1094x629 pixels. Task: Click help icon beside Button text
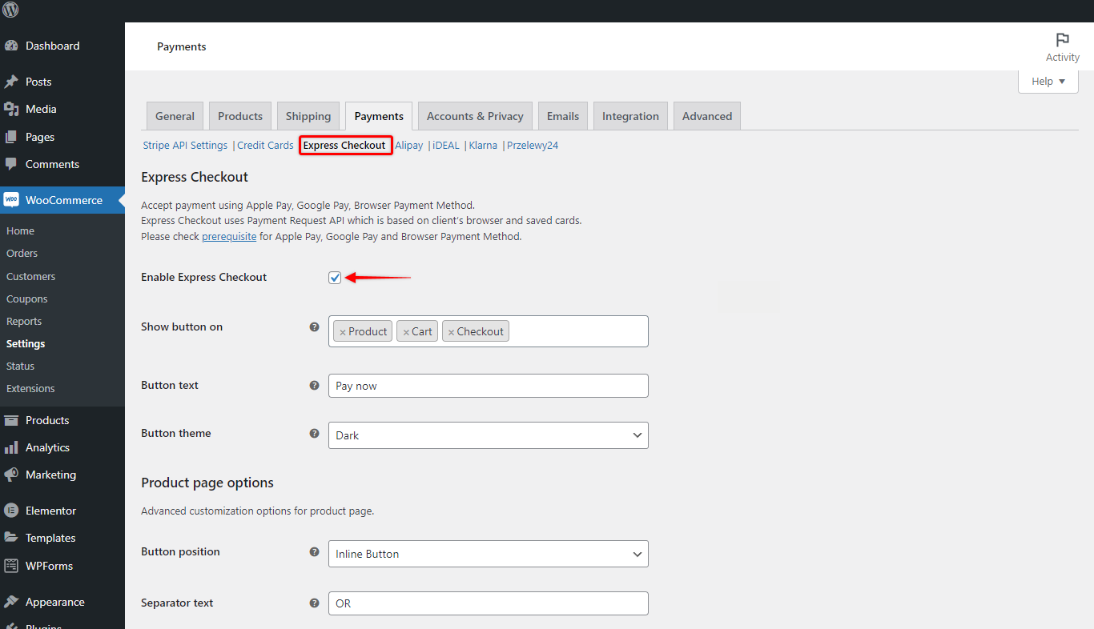point(315,385)
